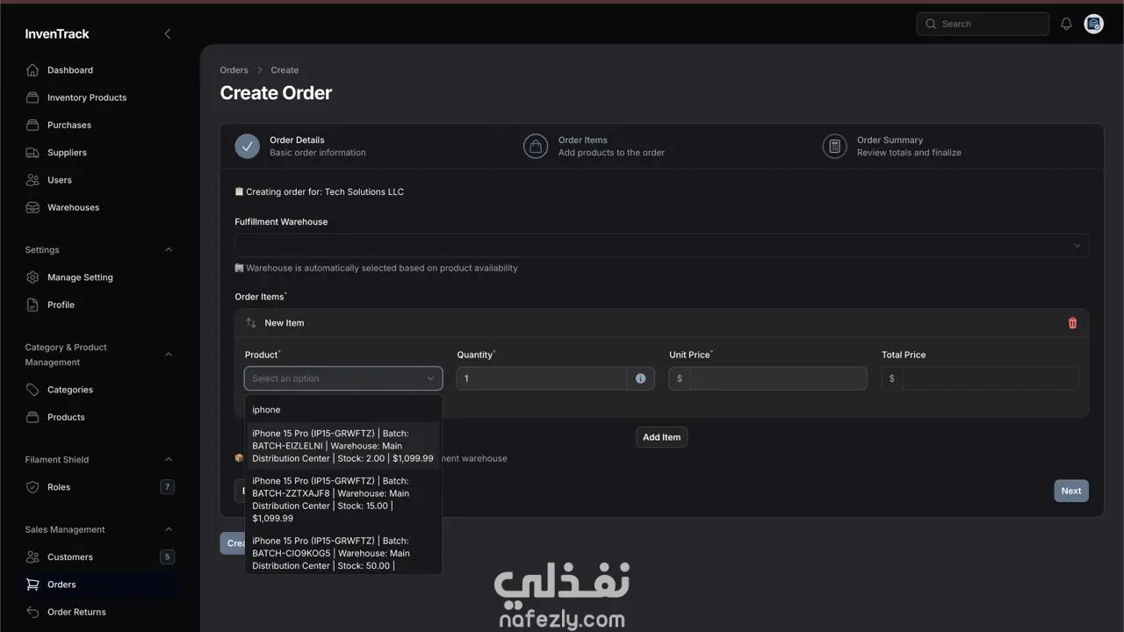Collapse the Sales Management group
The image size is (1124, 632).
169,530
